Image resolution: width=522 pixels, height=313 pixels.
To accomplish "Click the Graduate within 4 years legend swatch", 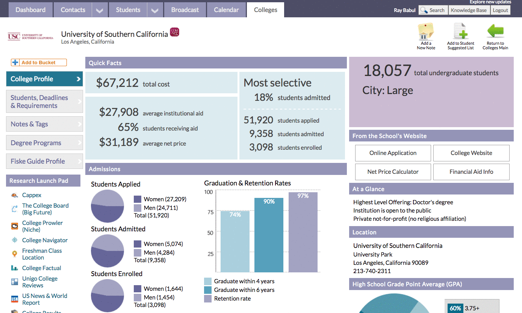I will click(x=208, y=281).
